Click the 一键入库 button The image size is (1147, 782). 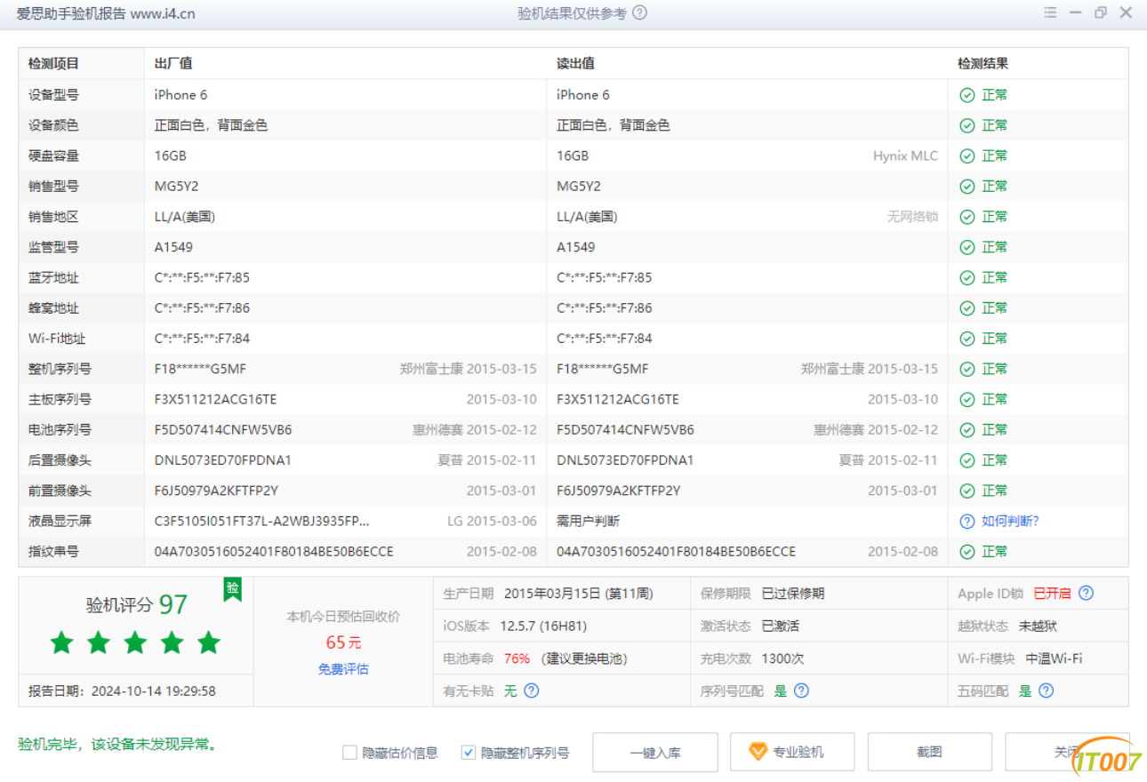coord(655,752)
